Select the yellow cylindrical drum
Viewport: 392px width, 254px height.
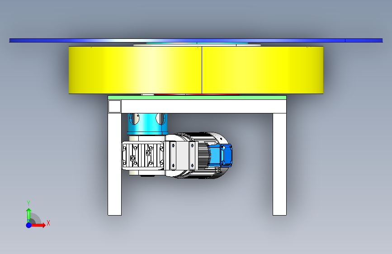point(196,70)
